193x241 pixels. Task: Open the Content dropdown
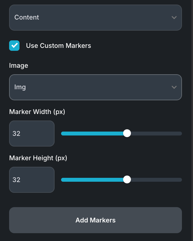coord(96,18)
